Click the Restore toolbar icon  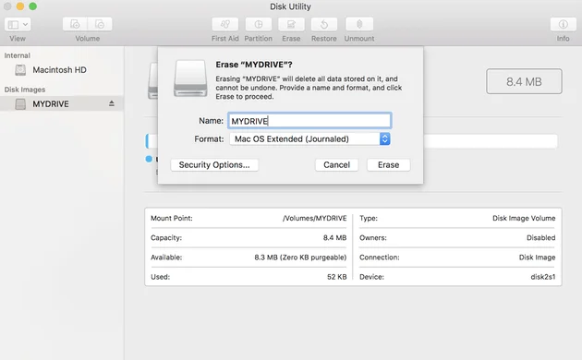(x=324, y=25)
